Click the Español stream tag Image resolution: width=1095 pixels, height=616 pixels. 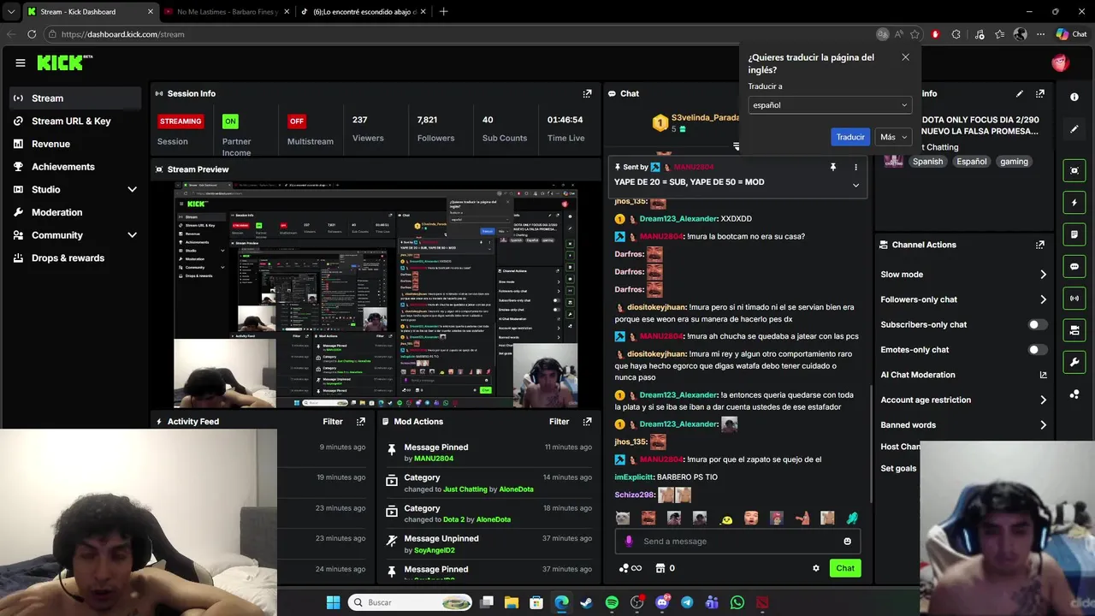(x=972, y=162)
